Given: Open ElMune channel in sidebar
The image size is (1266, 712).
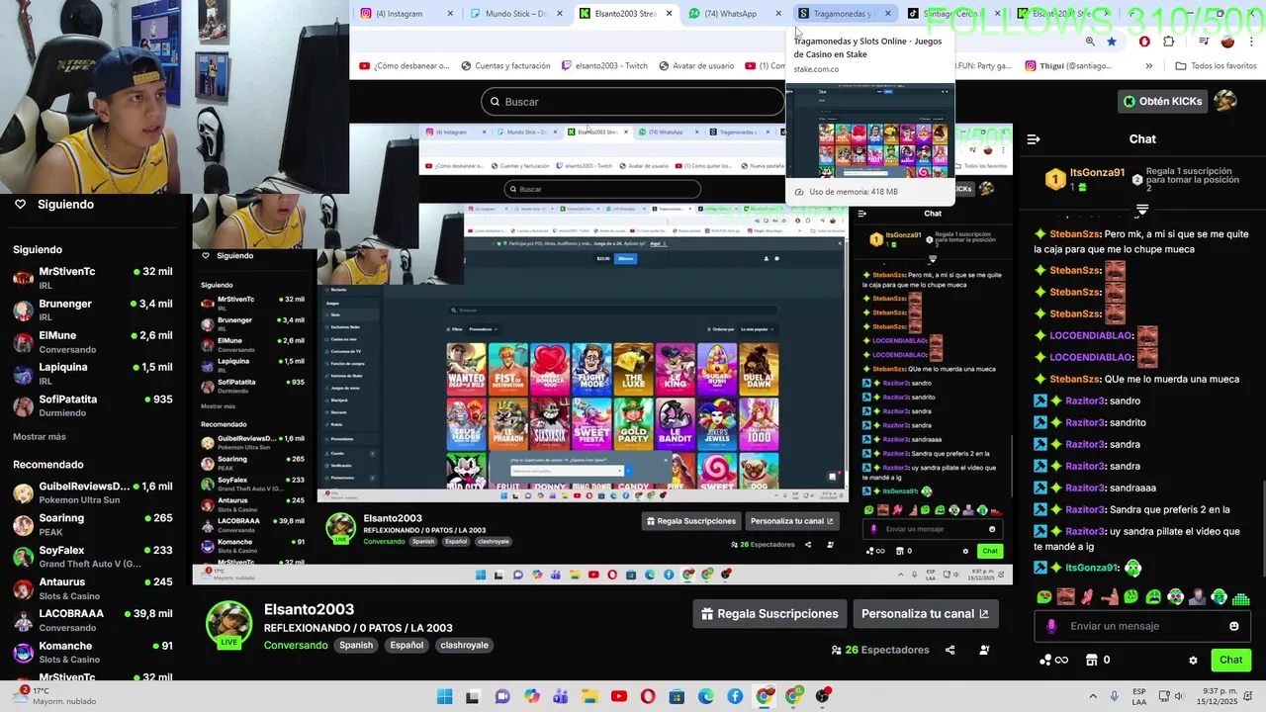Looking at the screenshot, I should pyautogui.click(x=94, y=342).
